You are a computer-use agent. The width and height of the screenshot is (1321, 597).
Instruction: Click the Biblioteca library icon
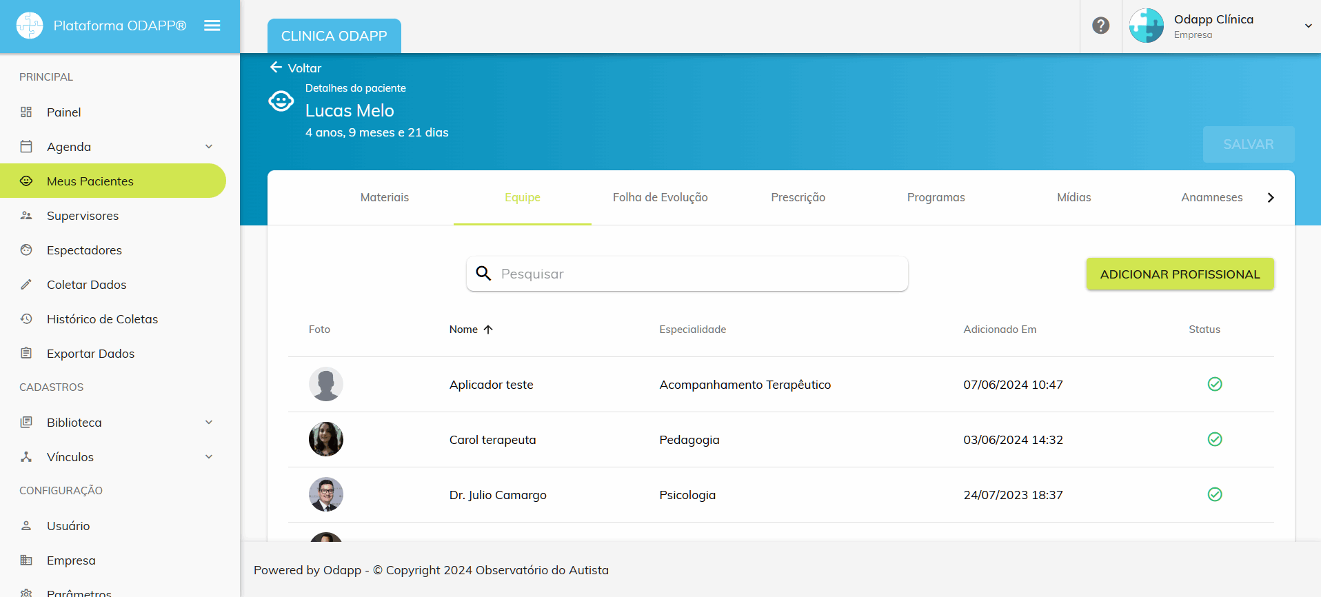pos(26,422)
